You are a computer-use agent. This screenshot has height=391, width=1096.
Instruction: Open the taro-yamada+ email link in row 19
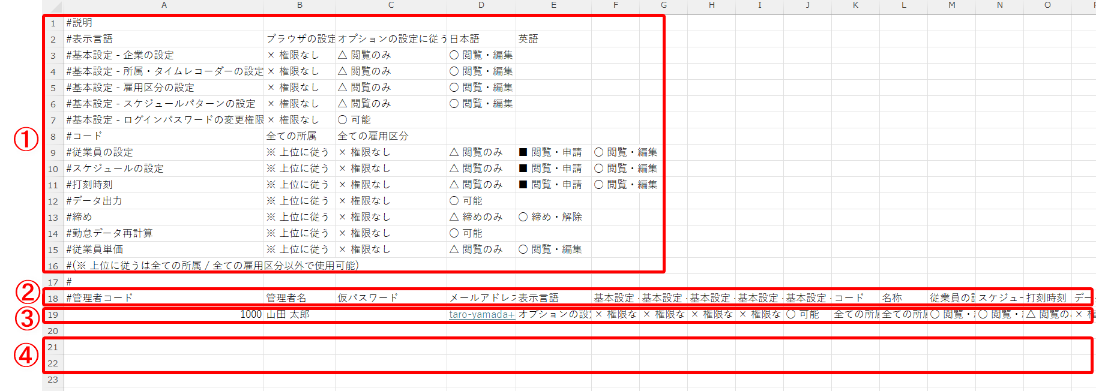coord(482,314)
